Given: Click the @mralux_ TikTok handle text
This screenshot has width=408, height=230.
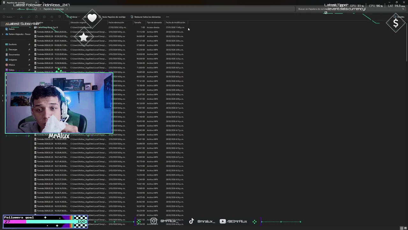Looking at the screenshot, I should 206,221.
